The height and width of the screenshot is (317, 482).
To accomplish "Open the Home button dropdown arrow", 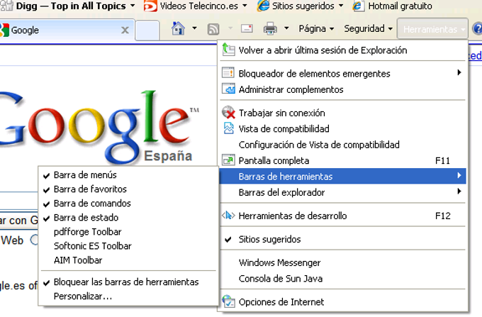I will (x=194, y=28).
